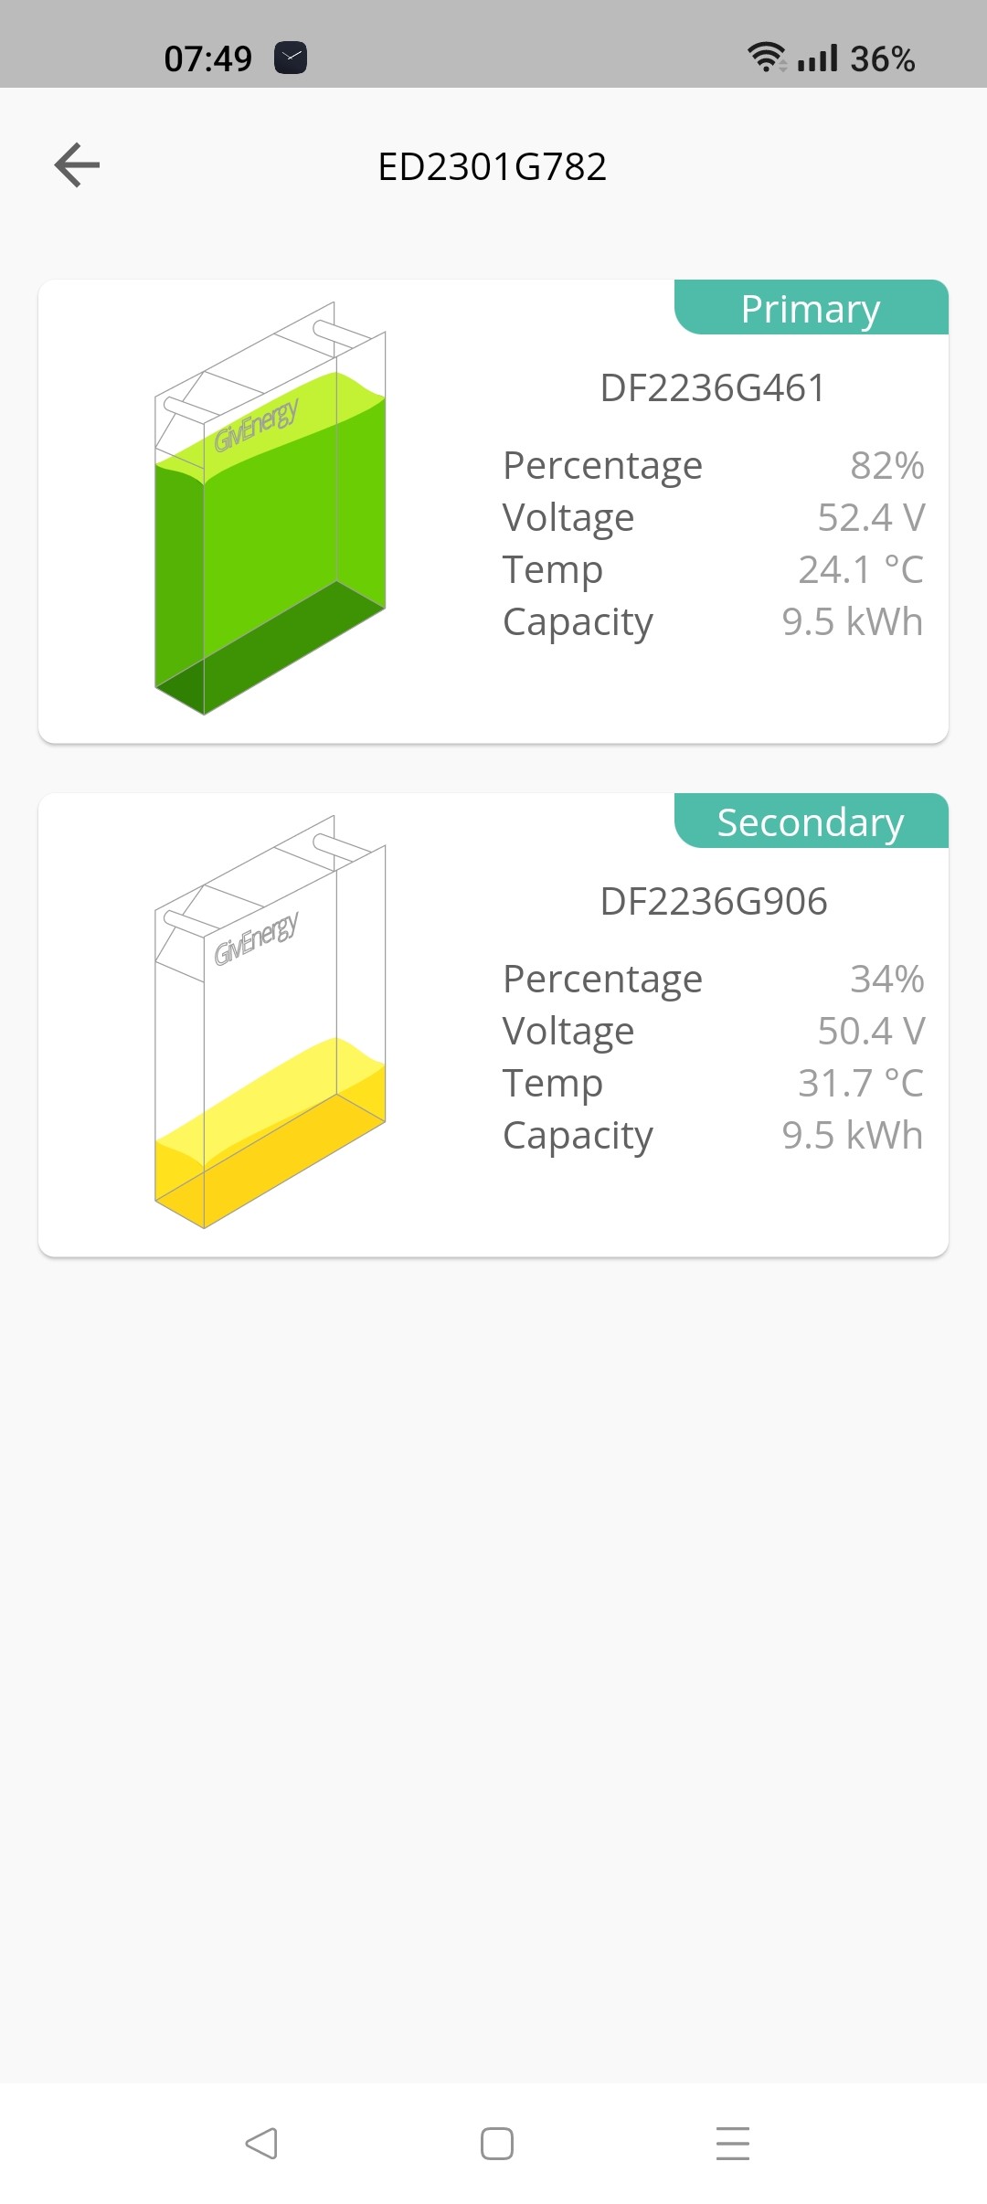Tap the Primary battery Capacity row
The width and height of the screenshot is (987, 2204).
coord(713,622)
